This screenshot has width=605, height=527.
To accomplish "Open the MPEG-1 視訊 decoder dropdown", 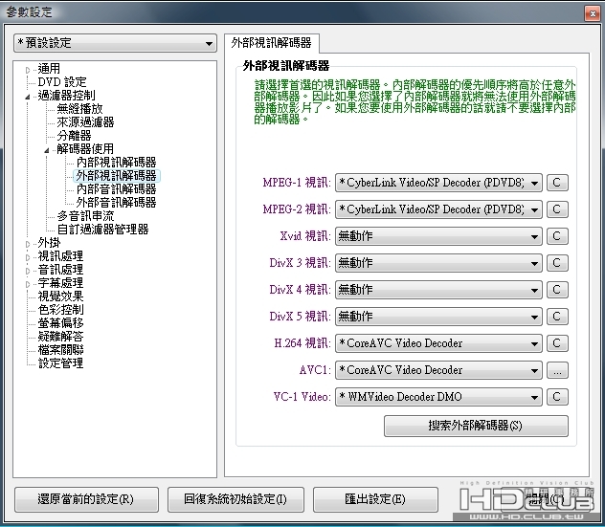I will 438,183.
